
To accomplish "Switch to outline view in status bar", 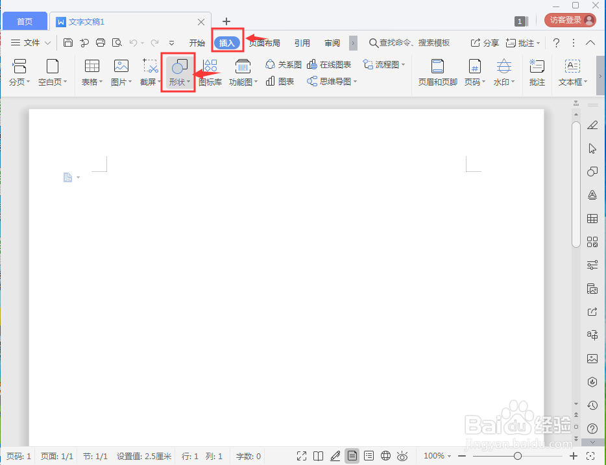I will (x=369, y=456).
